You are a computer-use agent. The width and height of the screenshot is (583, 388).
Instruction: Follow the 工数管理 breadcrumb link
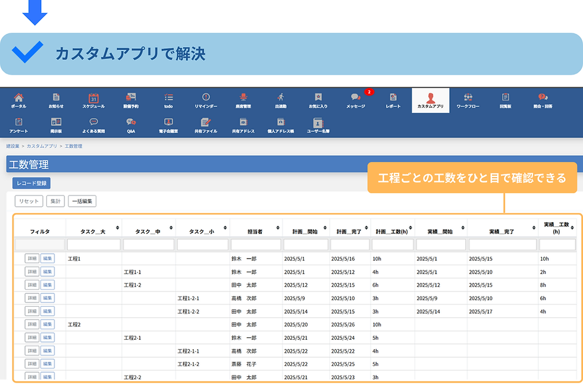(x=73, y=146)
